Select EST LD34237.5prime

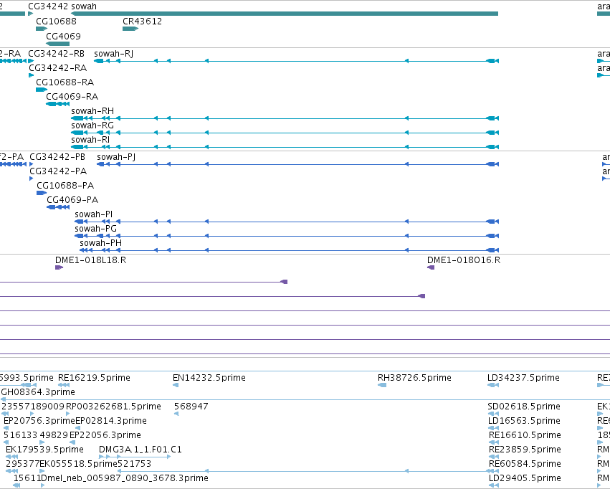(x=523, y=378)
